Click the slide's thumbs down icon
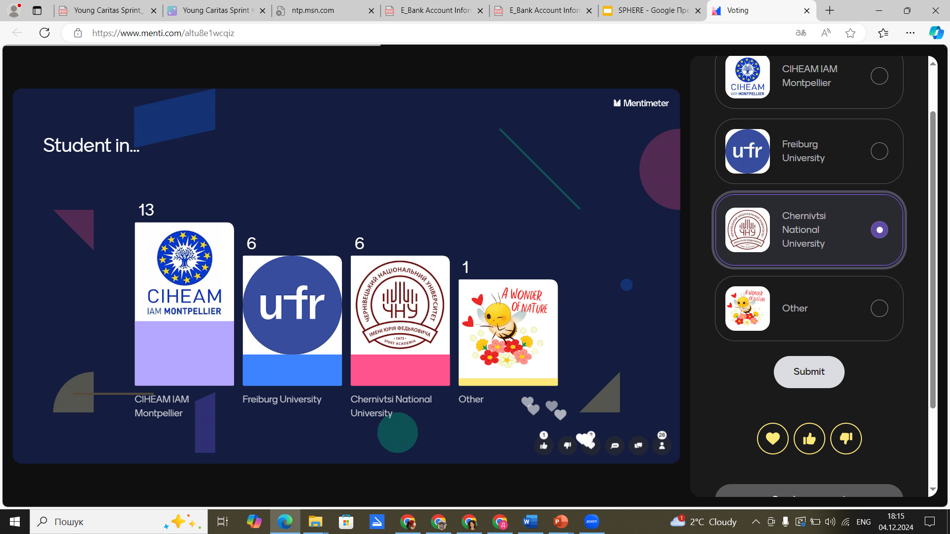The image size is (950, 534). pyautogui.click(x=568, y=445)
